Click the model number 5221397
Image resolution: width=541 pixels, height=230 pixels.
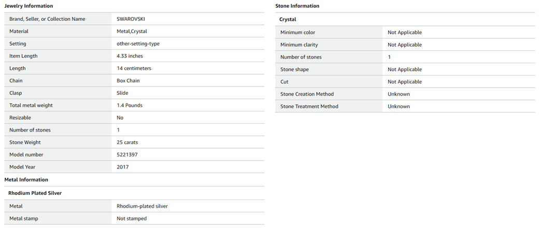[127, 155]
